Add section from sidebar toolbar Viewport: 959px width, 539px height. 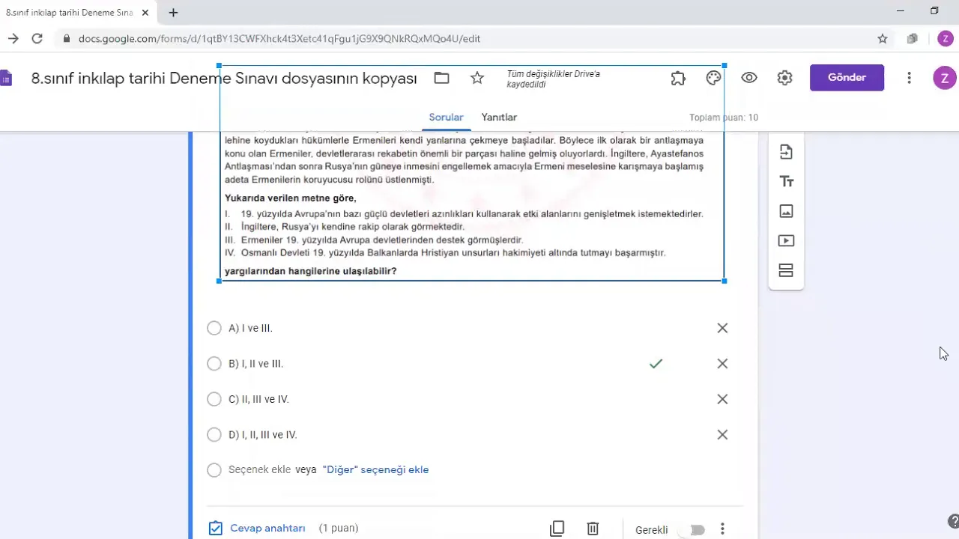click(786, 270)
